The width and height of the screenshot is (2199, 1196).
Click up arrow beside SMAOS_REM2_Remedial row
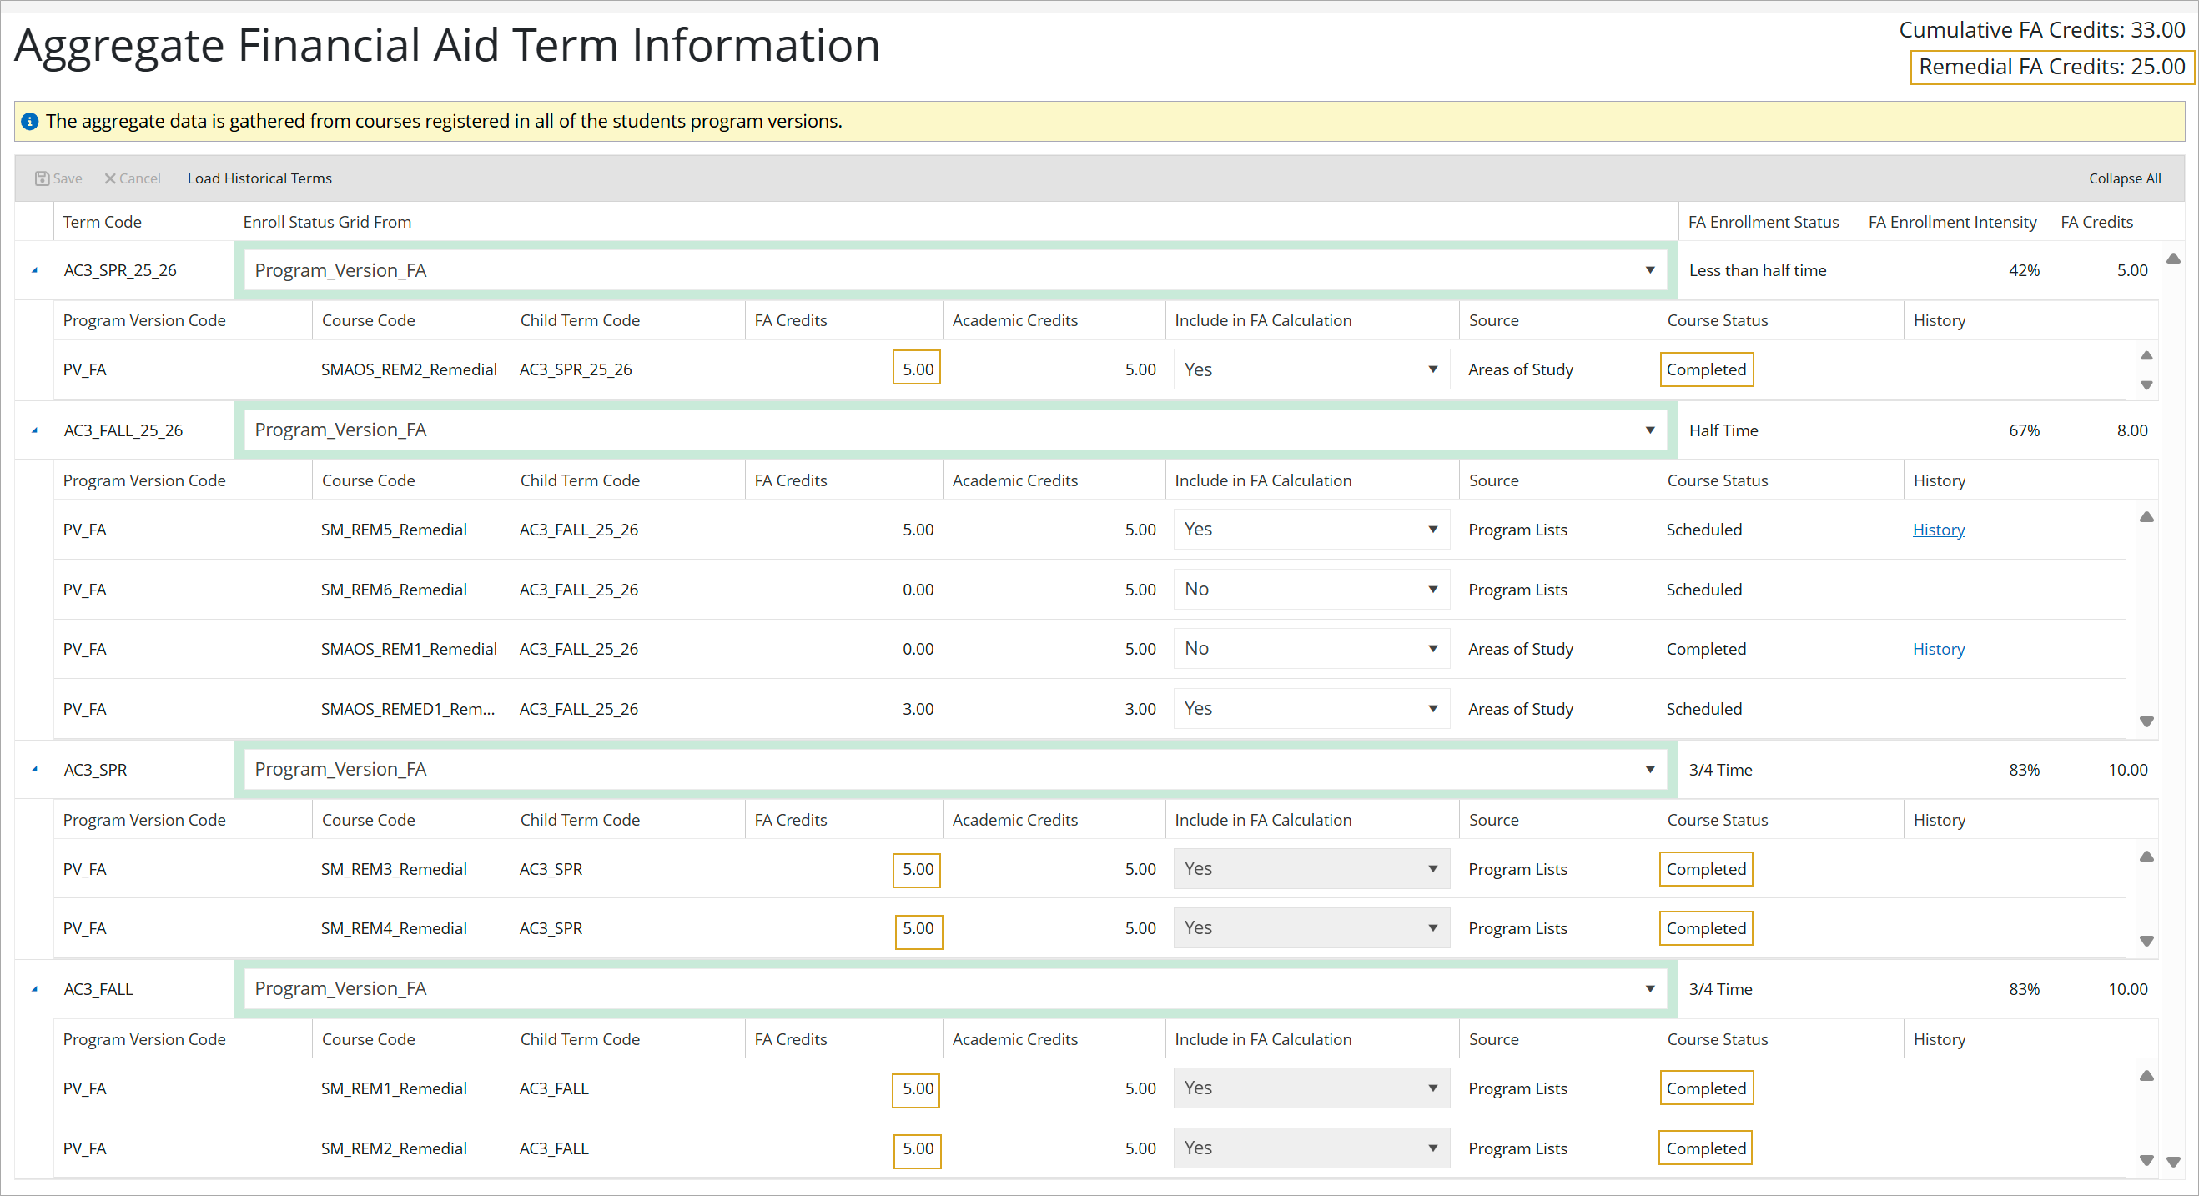coord(2147,356)
